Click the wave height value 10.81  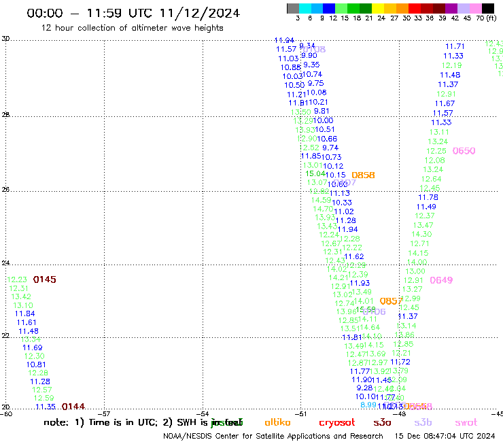pos(36,364)
